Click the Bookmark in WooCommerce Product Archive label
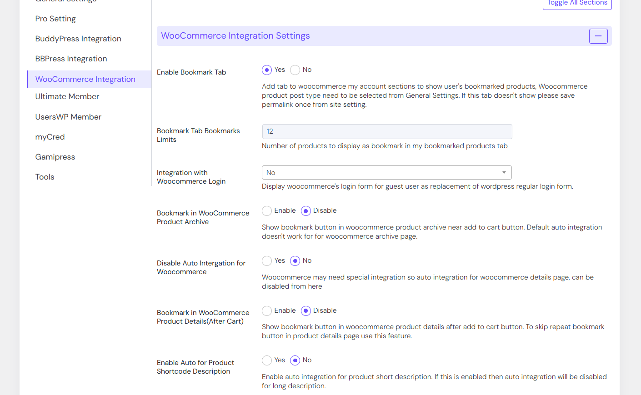Viewport: 641px width, 395px height. pyautogui.click(x=203, y=217)
